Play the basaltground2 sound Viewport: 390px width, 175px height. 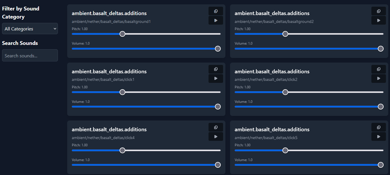click(378, 21)
